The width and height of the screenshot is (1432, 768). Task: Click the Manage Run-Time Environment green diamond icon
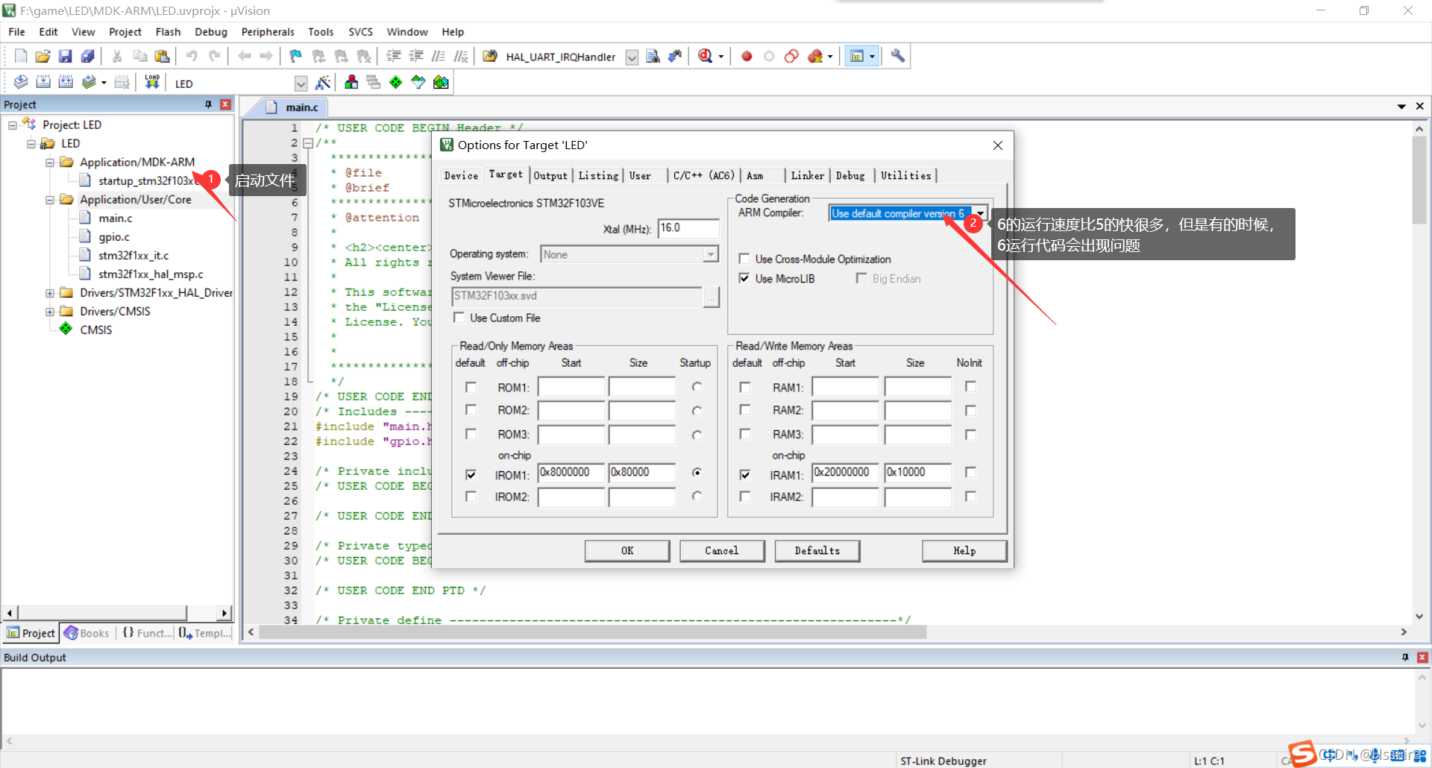396,82
